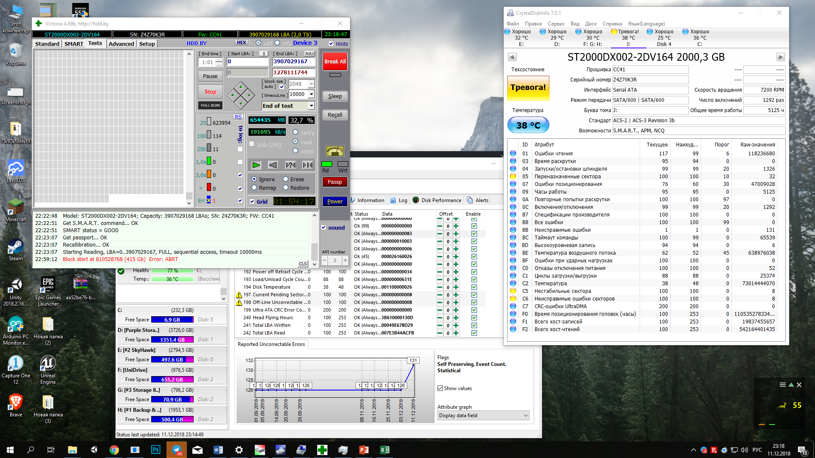This screenshot has width=815, height=458.
Task: Open the Диск menu in CrystalDiskInfo
Action: 591,24
